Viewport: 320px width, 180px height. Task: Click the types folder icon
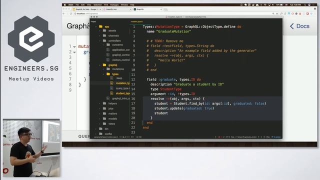click(x=108, y=74)
